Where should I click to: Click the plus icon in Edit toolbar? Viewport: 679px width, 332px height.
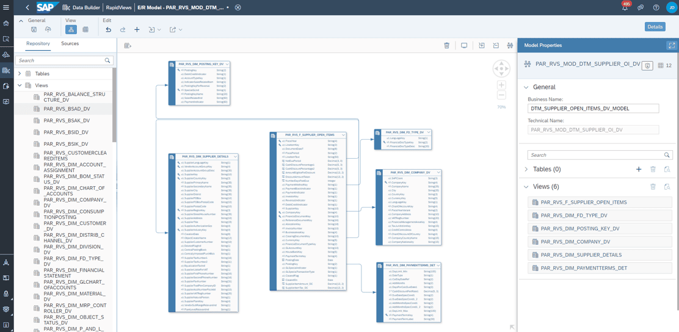pyautogui.click(x=137, y=29)
